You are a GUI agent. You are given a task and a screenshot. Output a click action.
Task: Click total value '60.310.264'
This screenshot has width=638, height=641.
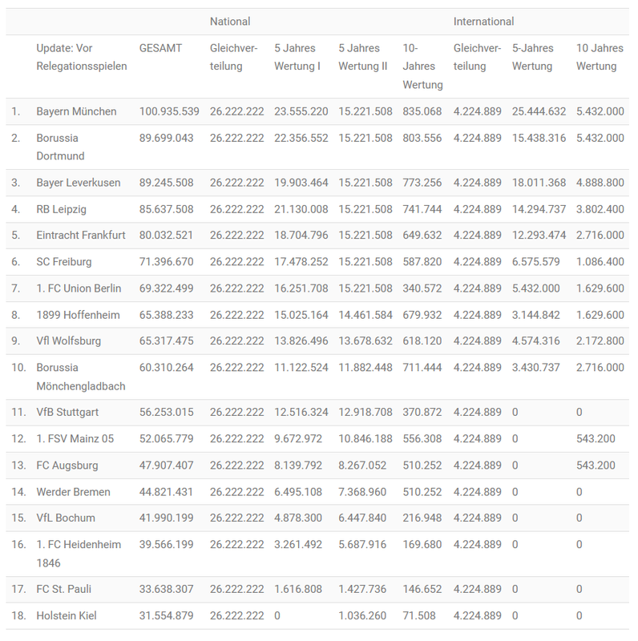click(166, 368)
